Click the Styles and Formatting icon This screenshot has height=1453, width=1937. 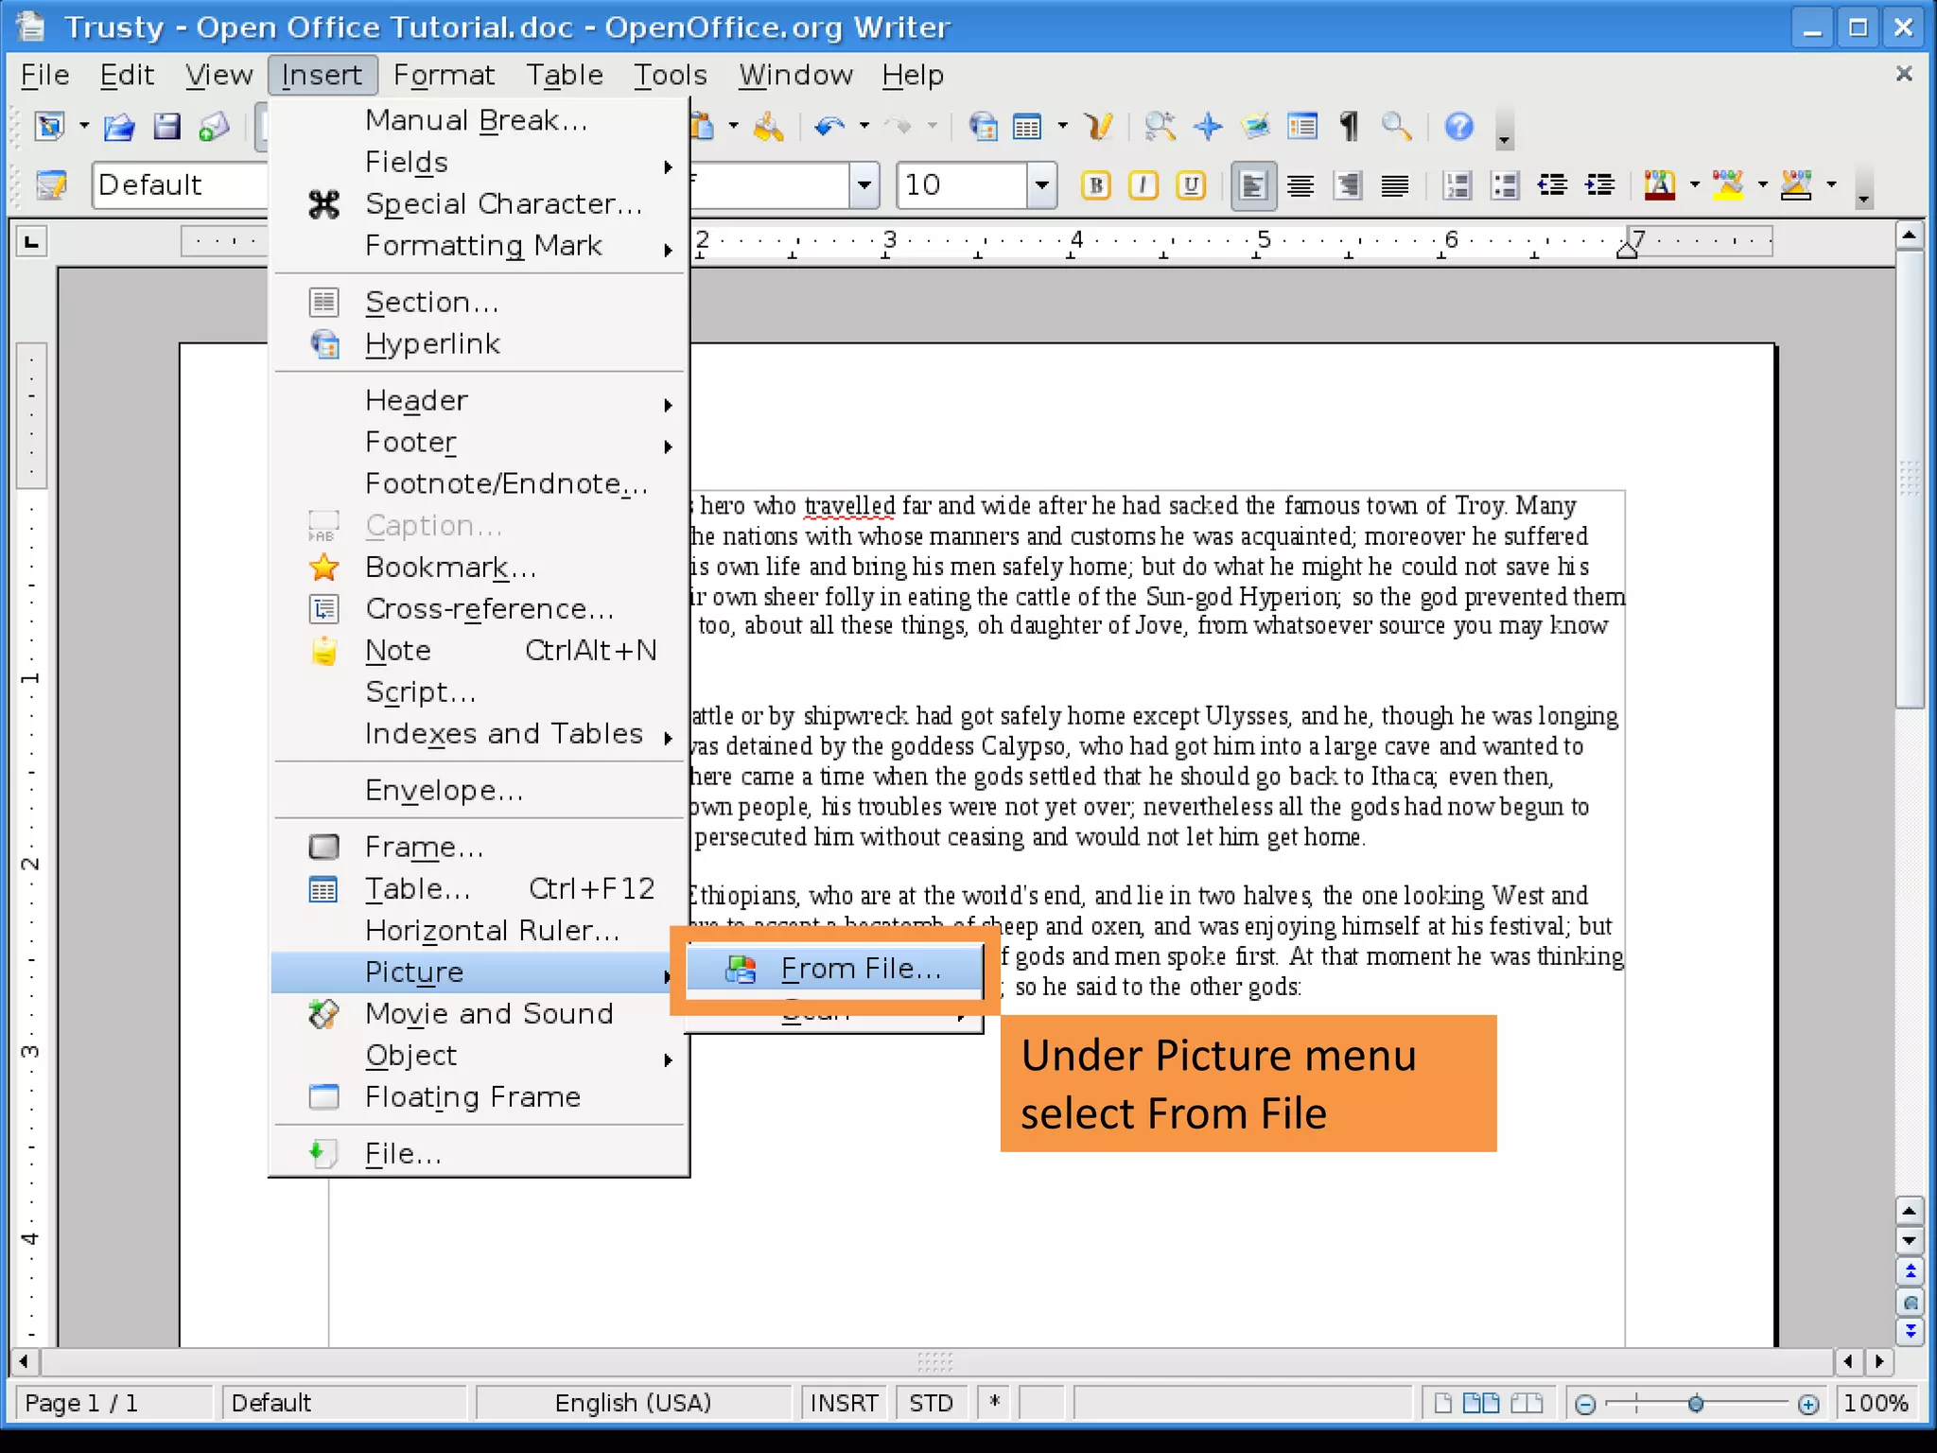tap(51, 184)
